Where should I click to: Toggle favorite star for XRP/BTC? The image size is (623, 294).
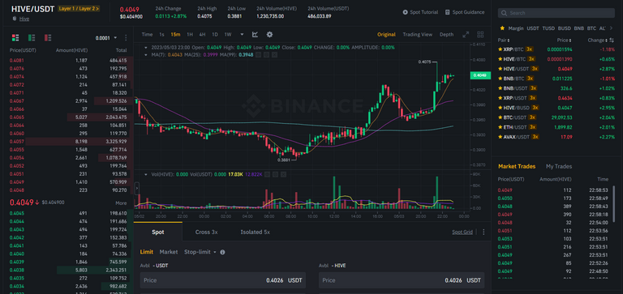500,49
